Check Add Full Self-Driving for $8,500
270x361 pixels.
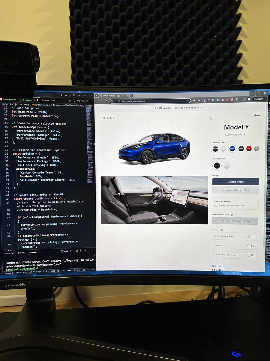tap(216, 205)
